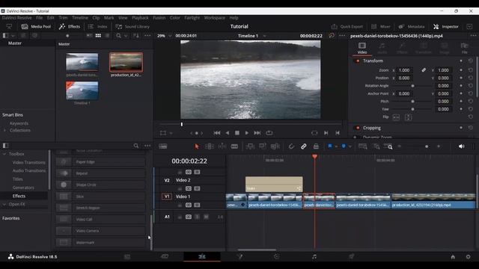Expand the Open FX tree item

[4, 204]
